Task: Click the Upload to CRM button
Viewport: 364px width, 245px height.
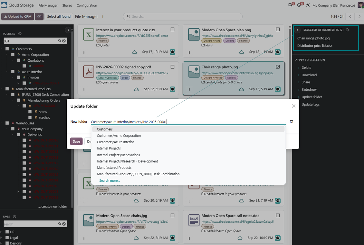Action: point(18,16)
